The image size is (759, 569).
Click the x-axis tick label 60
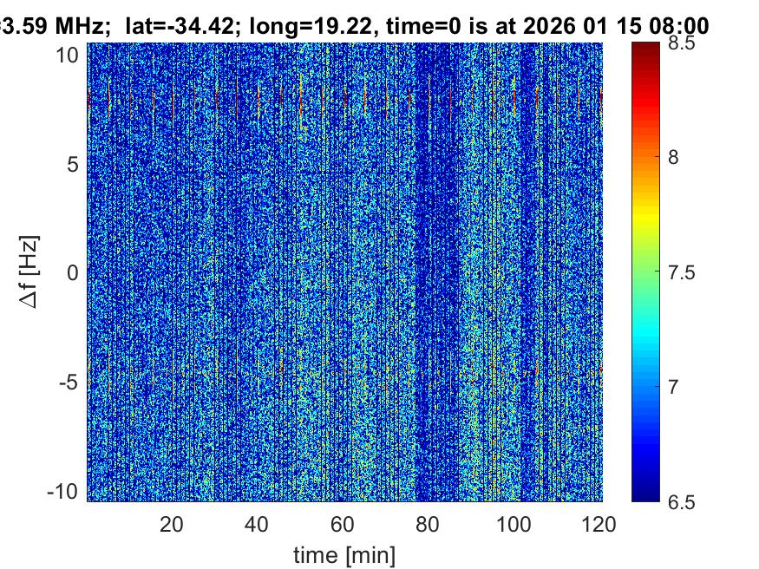pos(344,524)
